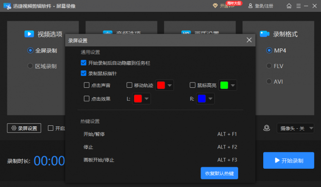The image size is (321, 187).
Task: Click the HD quality settings icon
Action: [186, 33]
